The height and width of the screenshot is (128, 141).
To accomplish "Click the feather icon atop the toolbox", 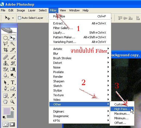I will (9, 31).
